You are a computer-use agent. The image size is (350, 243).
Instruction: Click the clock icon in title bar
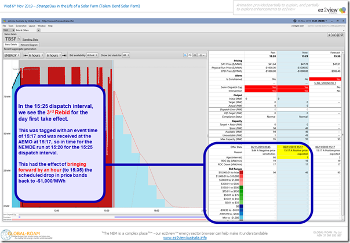(x=294, y=21)
